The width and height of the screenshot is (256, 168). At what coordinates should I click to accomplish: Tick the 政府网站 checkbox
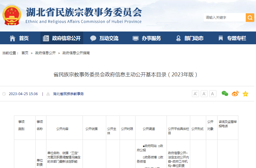144,146
